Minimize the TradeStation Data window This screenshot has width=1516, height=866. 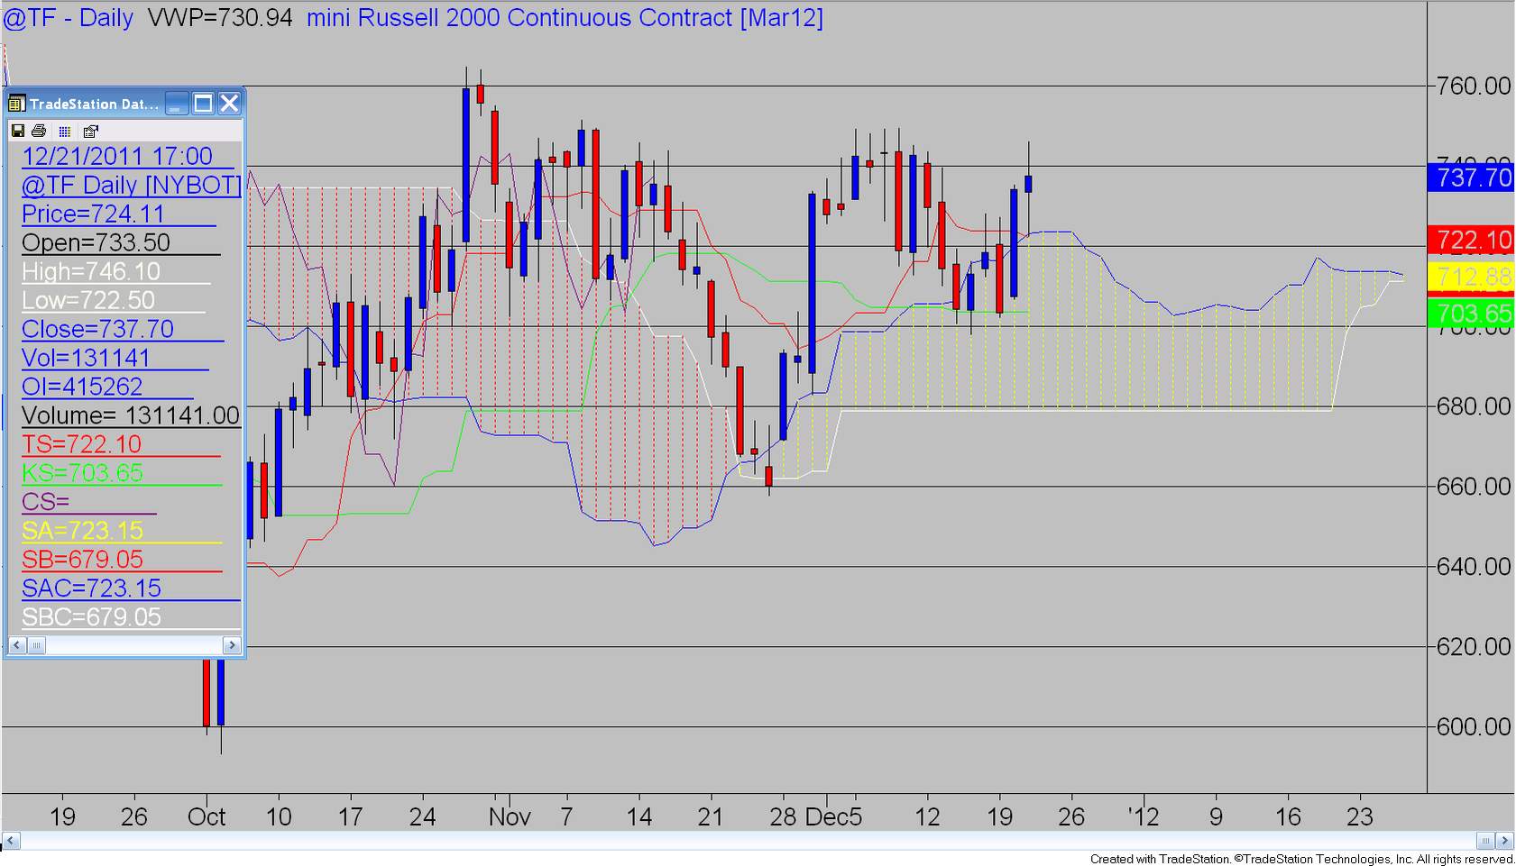[177, 104]
